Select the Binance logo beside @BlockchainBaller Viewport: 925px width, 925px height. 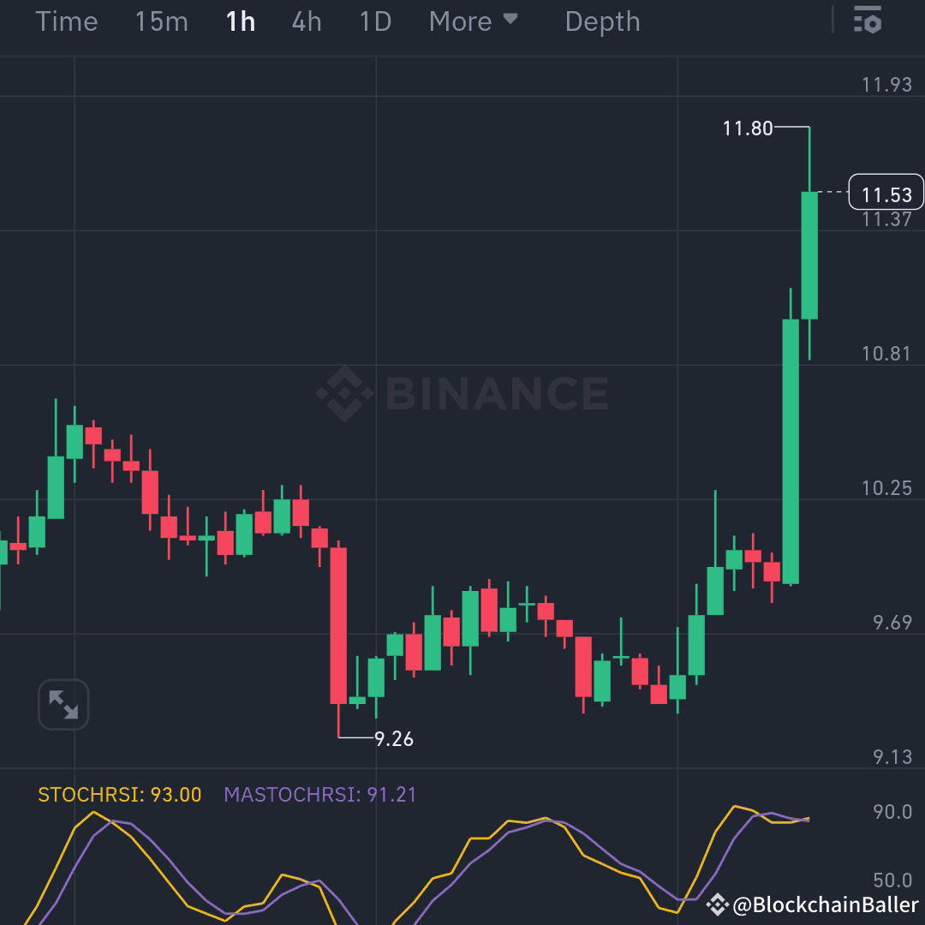coord(718,903)
